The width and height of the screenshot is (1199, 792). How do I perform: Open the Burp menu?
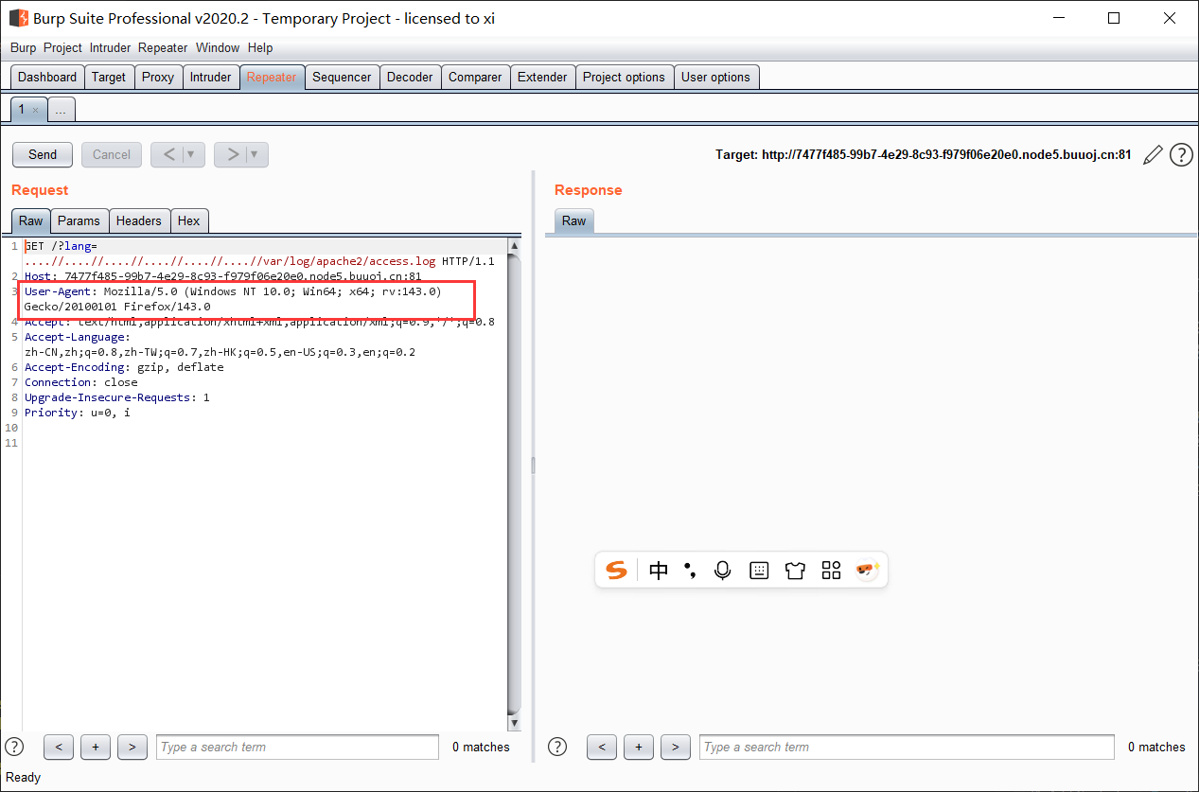point(24,47)
